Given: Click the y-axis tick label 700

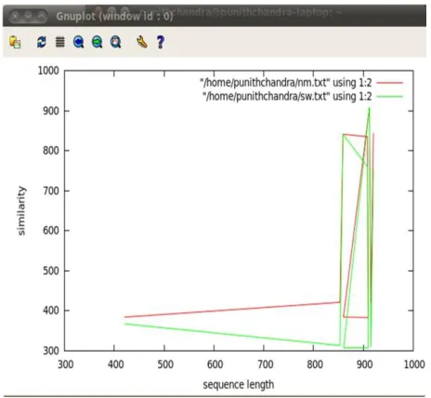Looking at the screenshot, I should 51,191.
